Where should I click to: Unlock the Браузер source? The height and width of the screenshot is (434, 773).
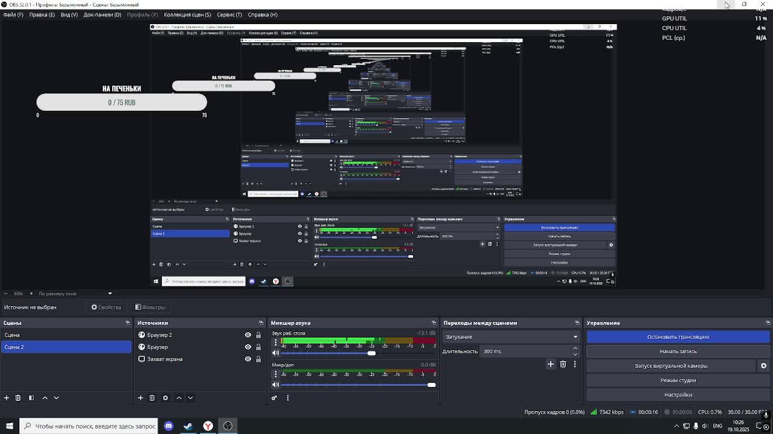point(258,347)
